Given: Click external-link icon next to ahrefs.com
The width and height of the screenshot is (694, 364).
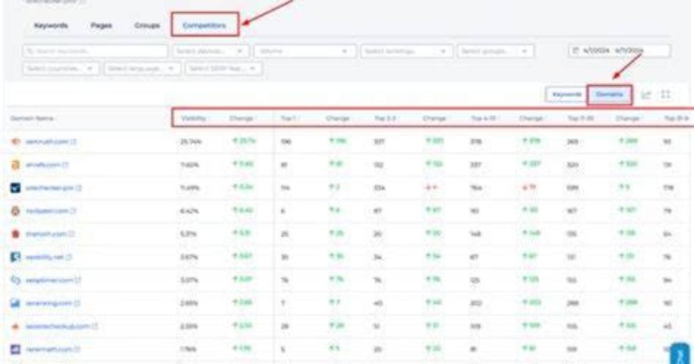Looking at the screenshot, I should (x=66, y=165).
